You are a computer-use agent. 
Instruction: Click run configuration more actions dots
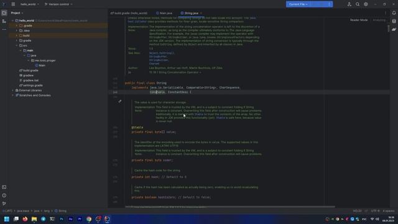pyautogui.click(x=329, y=4)
